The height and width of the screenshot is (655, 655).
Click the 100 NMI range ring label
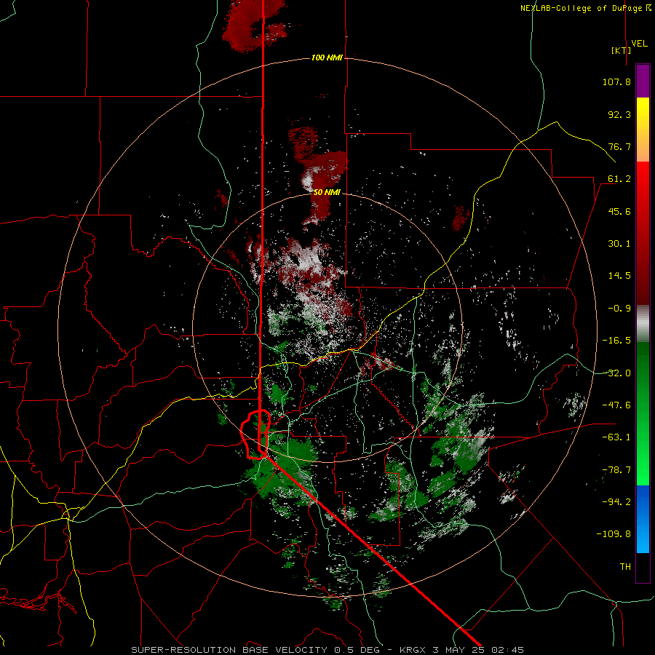tap(327, 57)
